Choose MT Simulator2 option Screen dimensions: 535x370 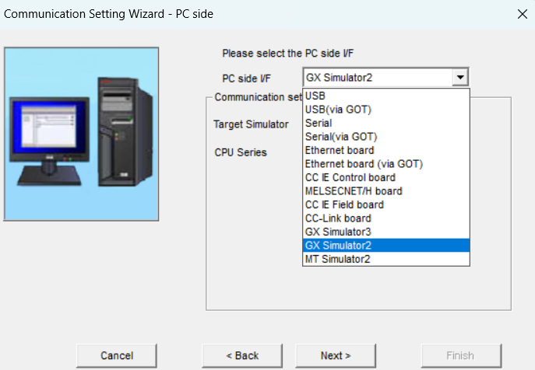tap(386, 259)
